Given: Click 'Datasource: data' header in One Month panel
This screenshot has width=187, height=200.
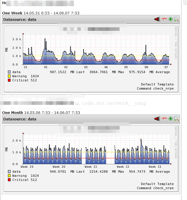Looking at the screenshot, I should tap(20, 119).
